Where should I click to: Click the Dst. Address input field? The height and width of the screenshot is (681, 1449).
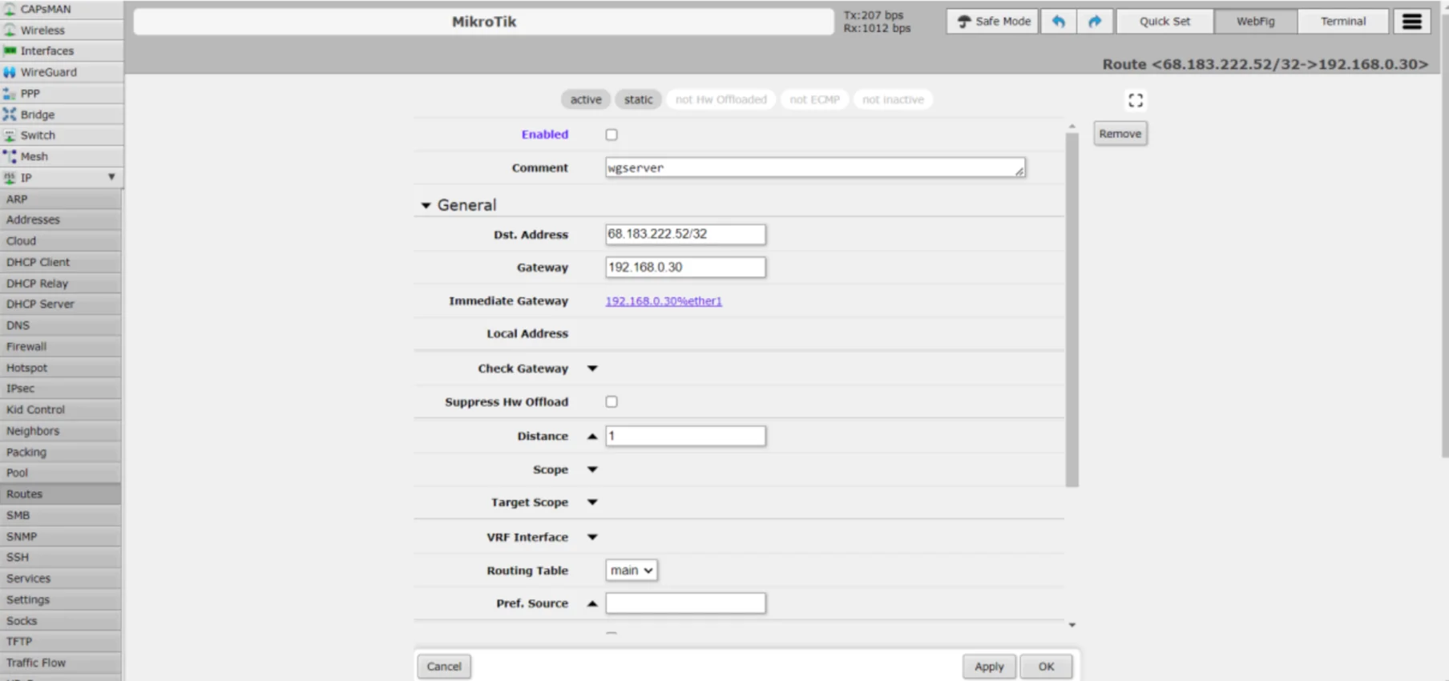[x=684, y=234]
